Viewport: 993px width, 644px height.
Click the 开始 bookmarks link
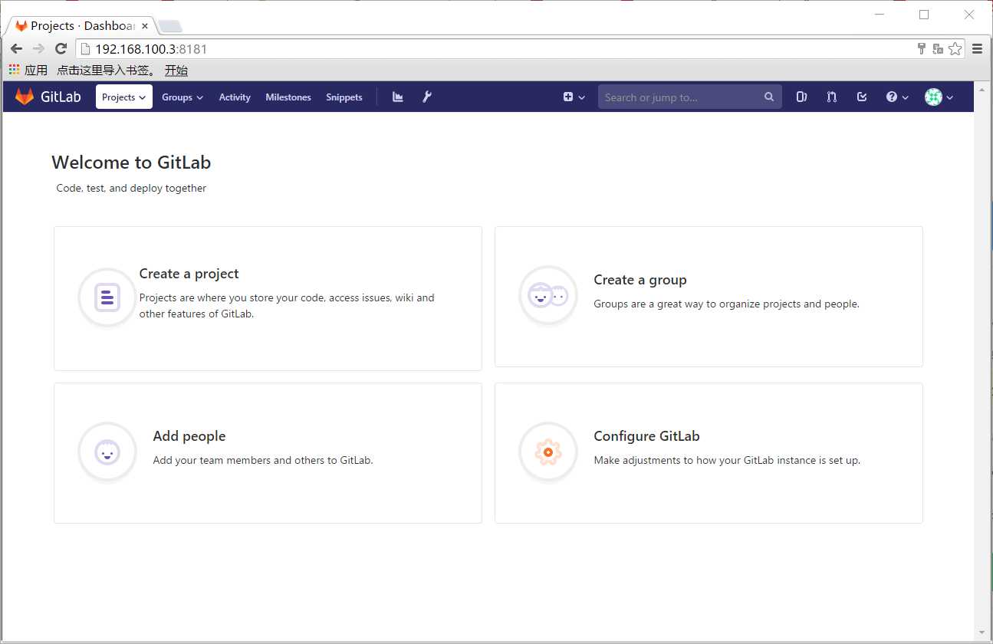pyautogui.click(x=176, y=71)
